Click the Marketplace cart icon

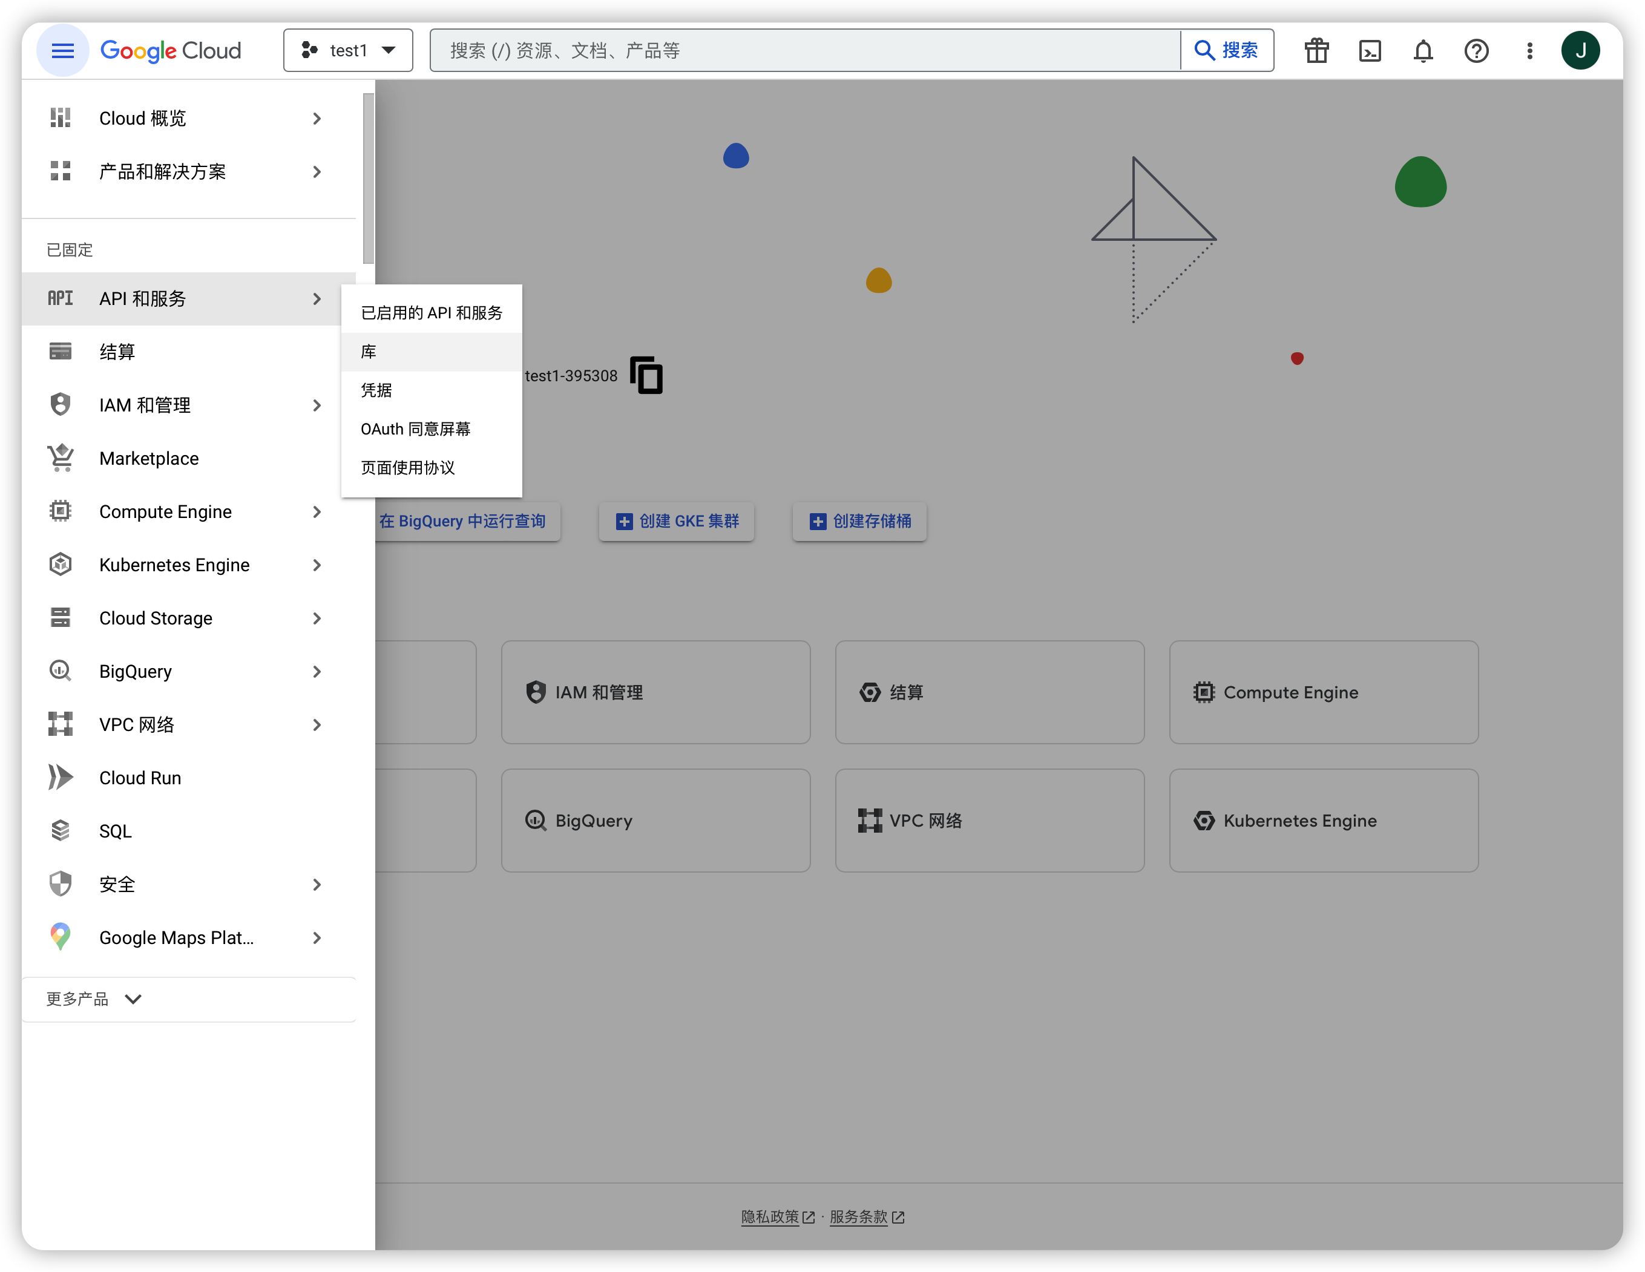[61, 457]
